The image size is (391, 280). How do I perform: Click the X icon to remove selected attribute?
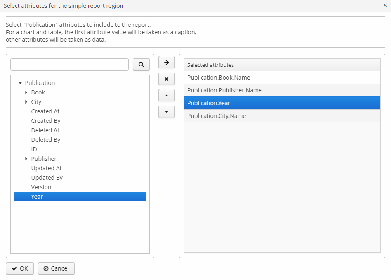point(166,79)
